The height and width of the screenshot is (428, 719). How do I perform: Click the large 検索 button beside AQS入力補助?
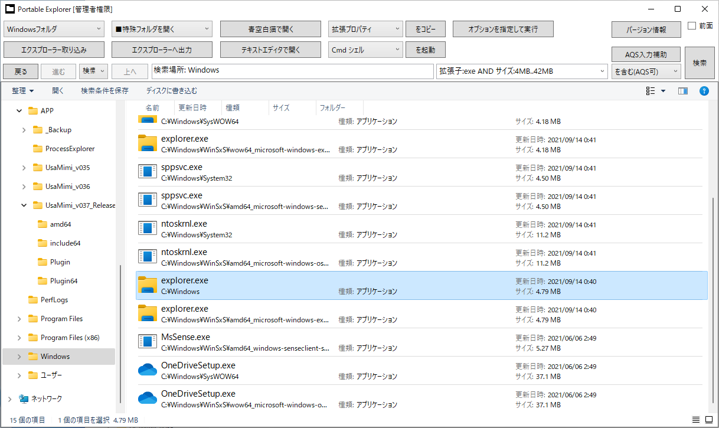coord(700,63)
